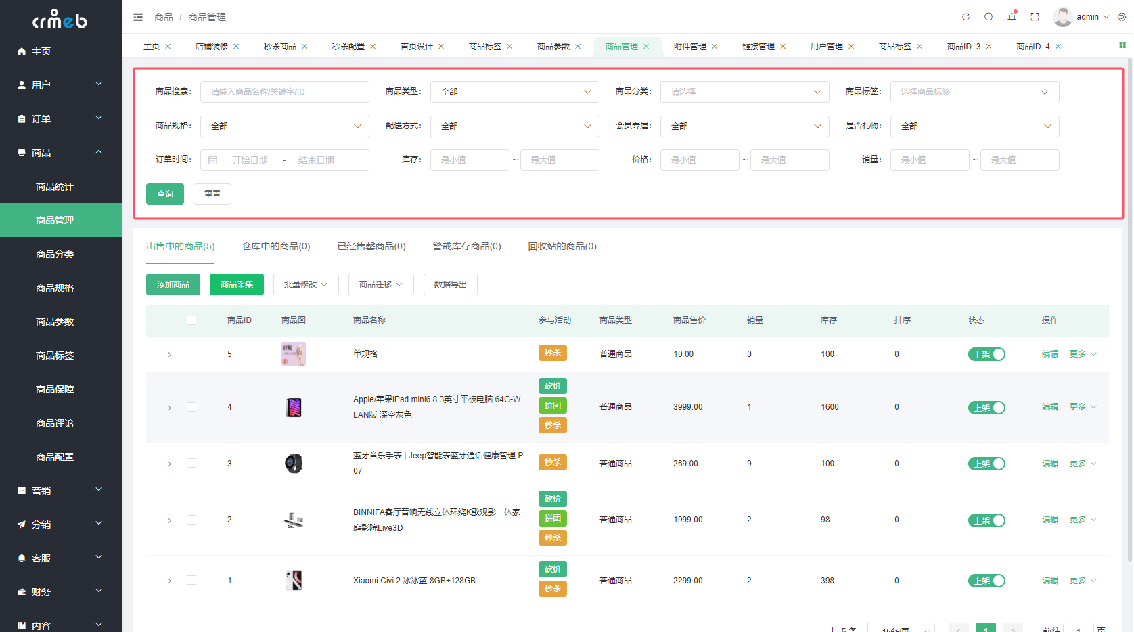The width and height of the screenshot is (1134, 632).
Task: Close the 秒杀配置 tab
Action: click(373, 47)
